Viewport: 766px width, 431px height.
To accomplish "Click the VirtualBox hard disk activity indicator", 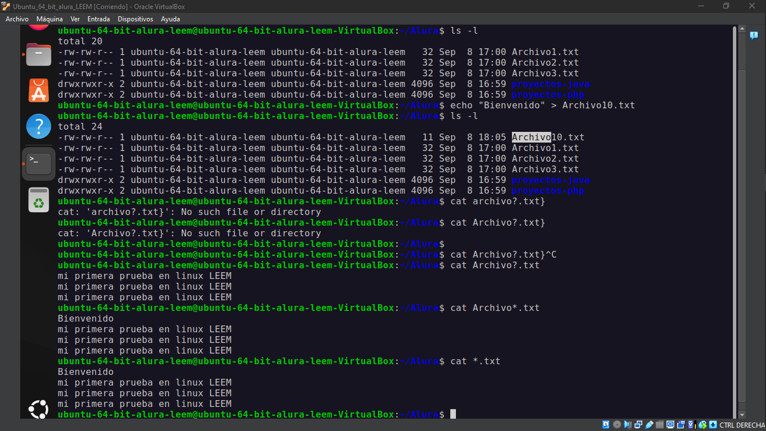I will tap(606, 425).
